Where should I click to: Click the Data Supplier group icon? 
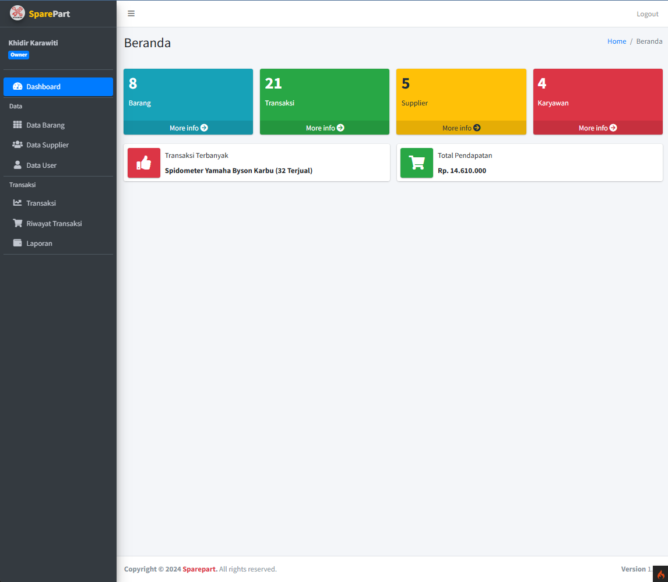(18, 144)
